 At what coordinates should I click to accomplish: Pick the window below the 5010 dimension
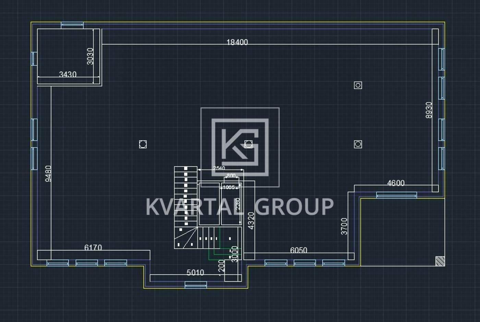pyautogui.click(x=196, y=285)
